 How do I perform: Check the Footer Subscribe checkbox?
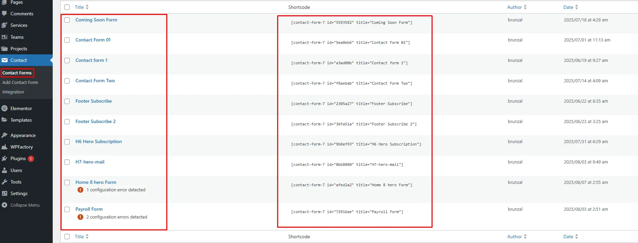click(x=67, y=101)
